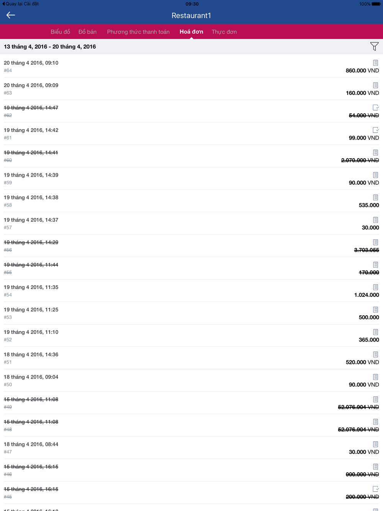Tap the date range 13 tháng 4 header
This screenshot has height=511, width=383.
tap(50, 47)
